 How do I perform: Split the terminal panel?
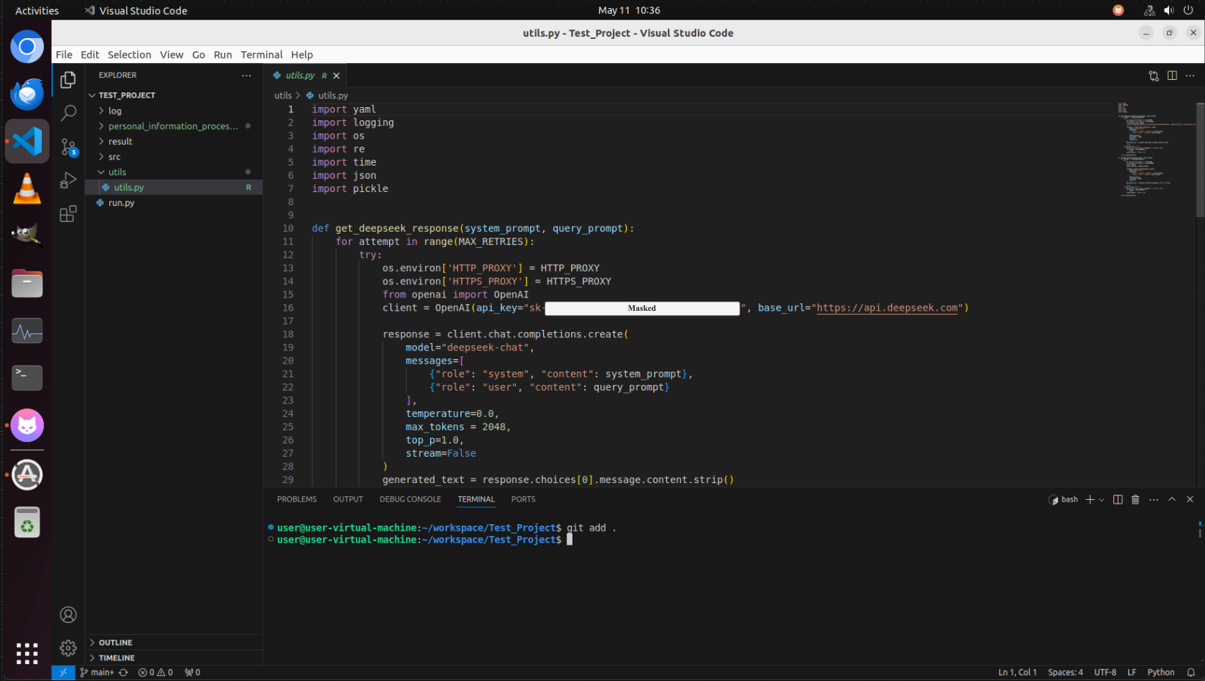tap(1118, 499)
